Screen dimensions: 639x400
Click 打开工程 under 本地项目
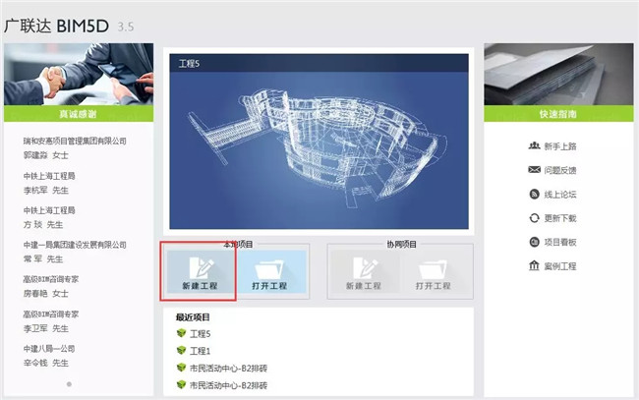(270, 271)
